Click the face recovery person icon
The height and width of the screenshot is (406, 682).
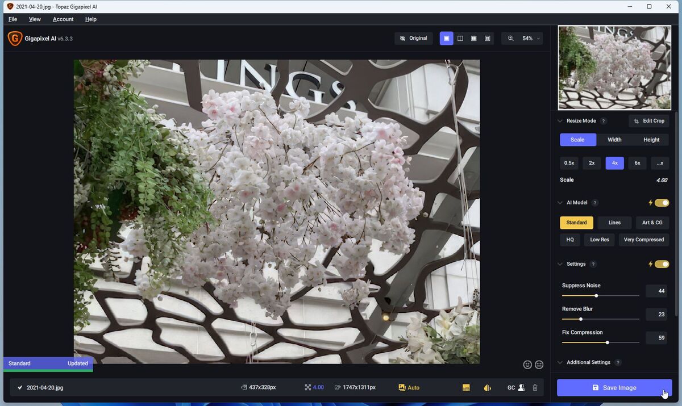point(522,388)
